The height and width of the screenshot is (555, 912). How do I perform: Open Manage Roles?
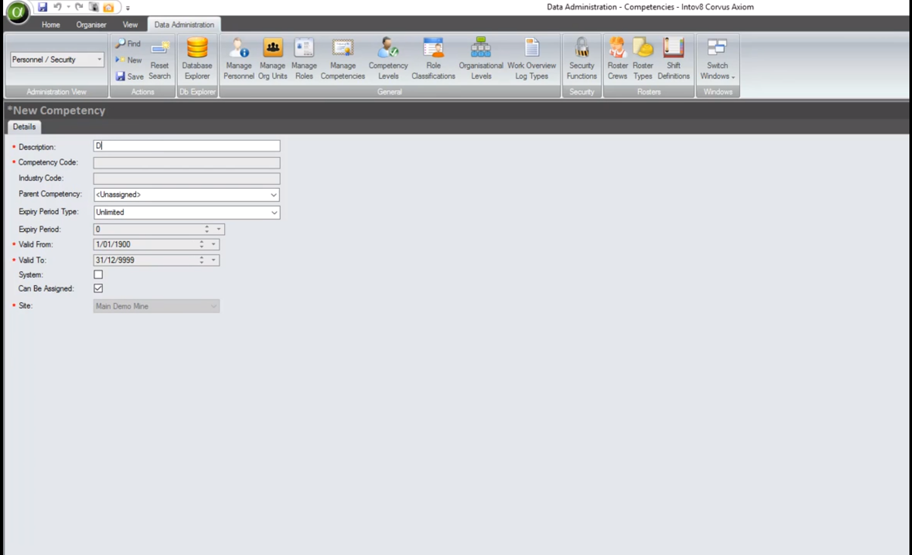tap(304, 59)
